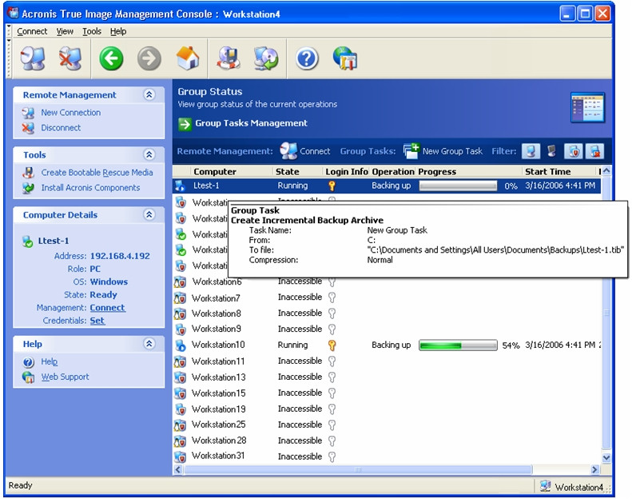Open the Home toolbar icon

pos(188,58)
